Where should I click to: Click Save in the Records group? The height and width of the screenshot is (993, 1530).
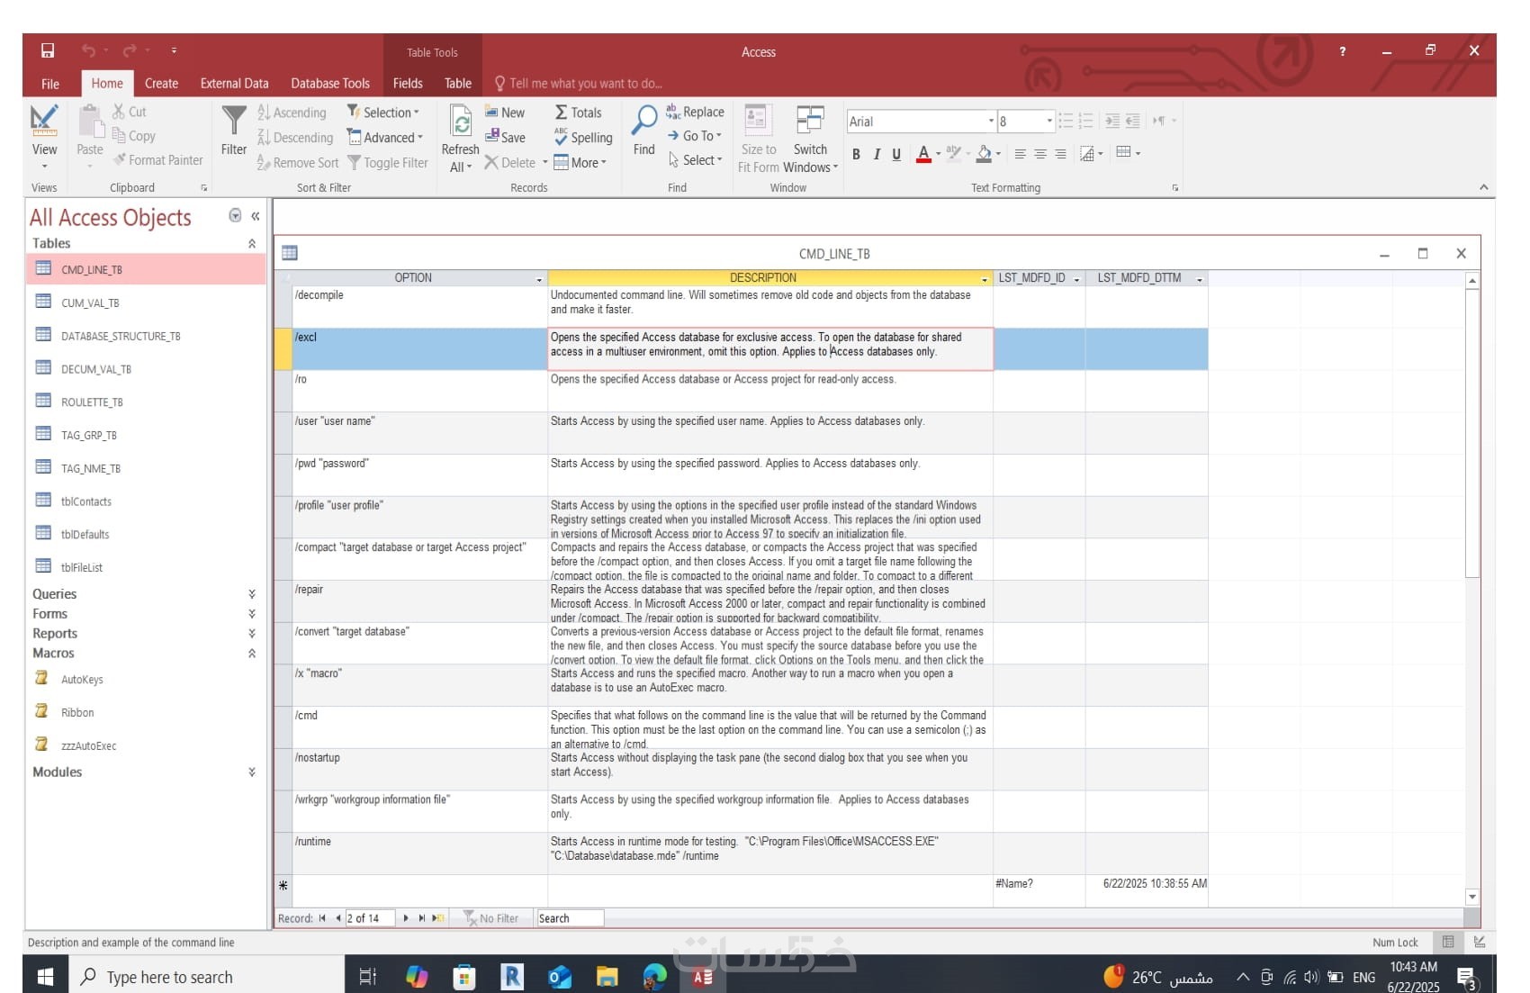(505, 137)
